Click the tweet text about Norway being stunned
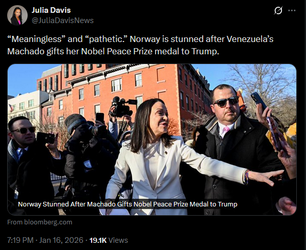 (x=140, y=45)
